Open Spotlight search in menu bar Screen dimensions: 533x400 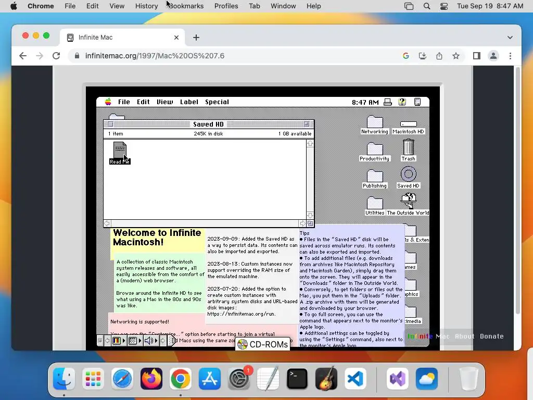click(x=427, y=6)
